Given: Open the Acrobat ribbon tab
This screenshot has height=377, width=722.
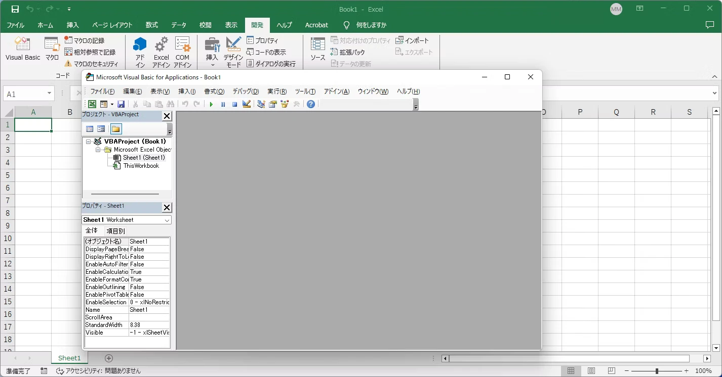Looking at the screenshot, I should (x=316, y=25).
